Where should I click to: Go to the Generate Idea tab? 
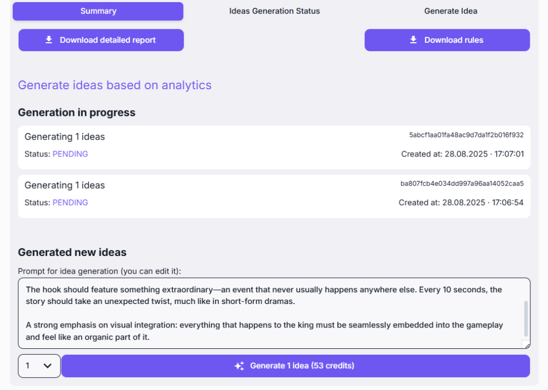[x=451, y=11]
